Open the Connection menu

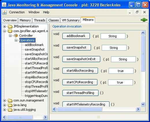17,12
